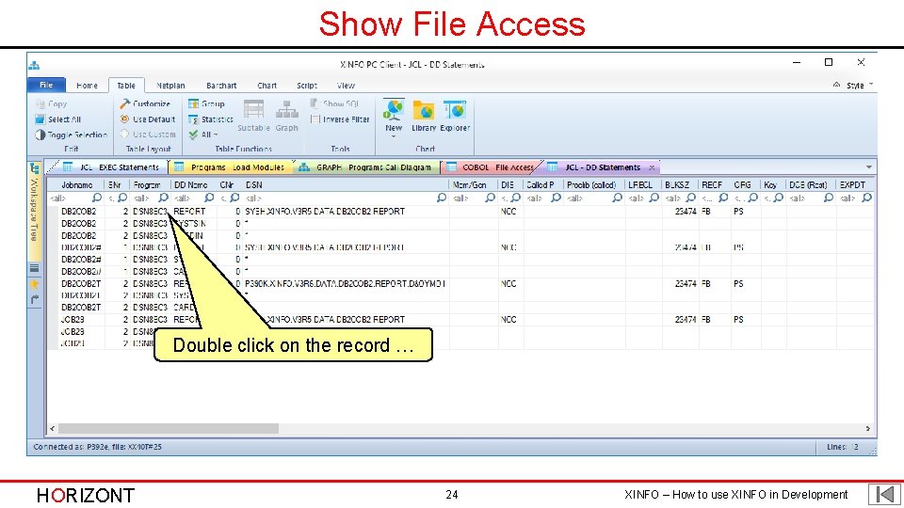Click the scroll right arrow
This screenshot has height=508, width=904.
tap(867, 429)
